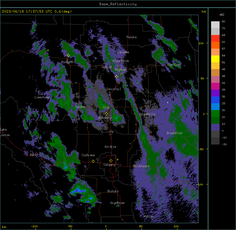Click the Blackfalds label on the map

[x=121, y=61]
